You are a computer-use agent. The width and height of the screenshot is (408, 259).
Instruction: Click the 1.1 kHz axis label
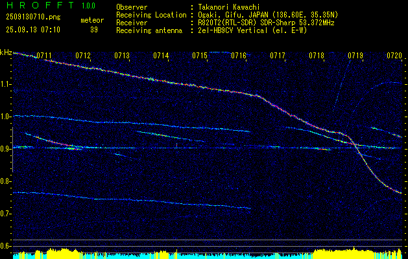point(6,84)
